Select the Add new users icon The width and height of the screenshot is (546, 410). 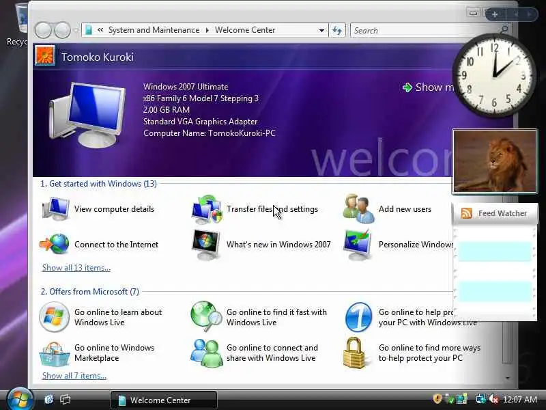pos(358,208)
